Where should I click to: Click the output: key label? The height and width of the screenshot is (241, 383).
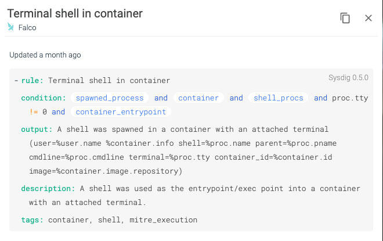pyautogui.click(x=37, y=130)
